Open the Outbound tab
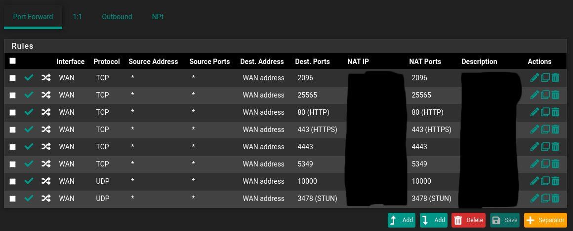573x231 pixels. [x=117, y=17]
